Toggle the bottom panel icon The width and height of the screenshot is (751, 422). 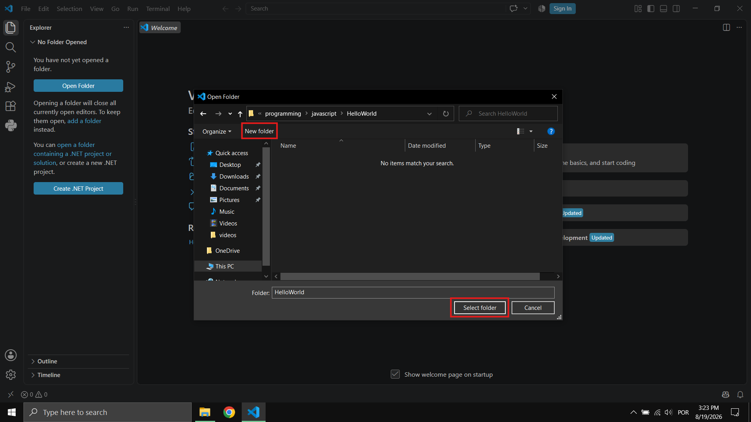pyautogui.click(x=663, y=9)
